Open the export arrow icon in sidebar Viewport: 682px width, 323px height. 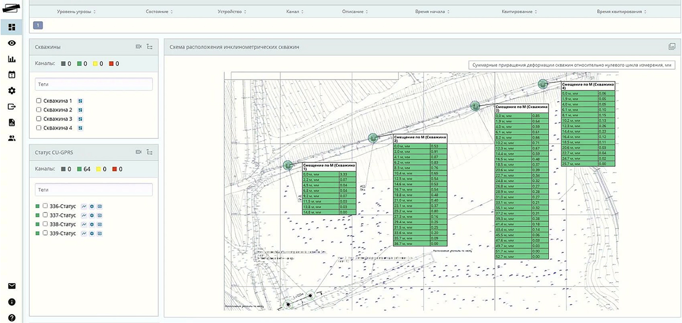[12, 107]
